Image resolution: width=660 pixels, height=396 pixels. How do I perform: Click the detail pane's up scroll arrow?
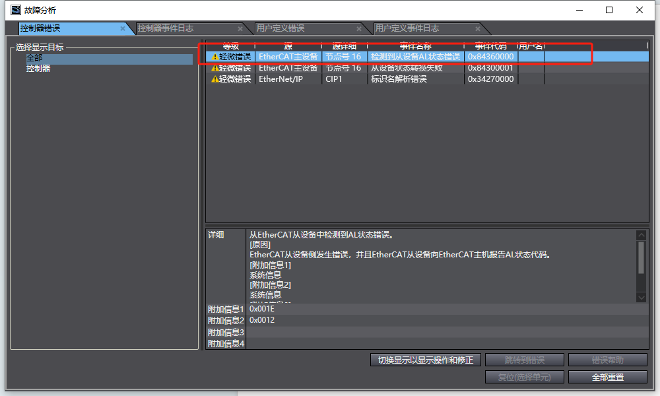pos(641,235)
